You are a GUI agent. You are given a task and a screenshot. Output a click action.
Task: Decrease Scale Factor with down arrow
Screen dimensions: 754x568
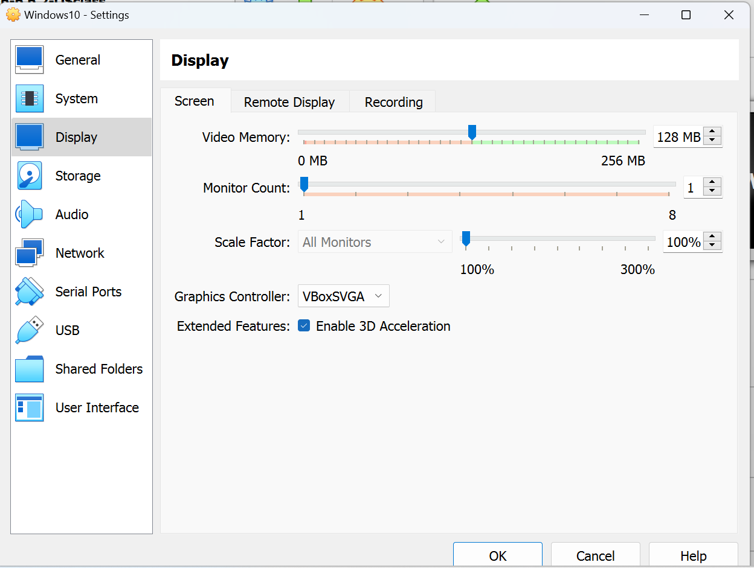click(714, 246)
